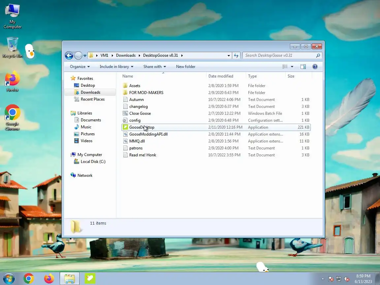
Task: Open the Organize menu
Action: pyautogui.click(x=80, y=67)
